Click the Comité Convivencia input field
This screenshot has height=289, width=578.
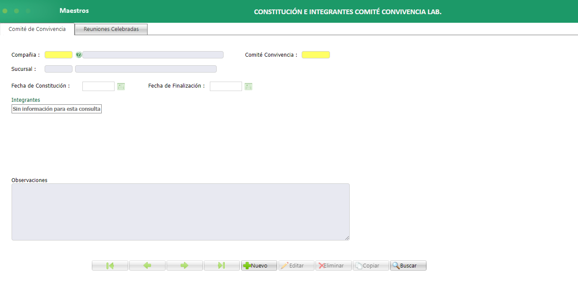point(315,55)
